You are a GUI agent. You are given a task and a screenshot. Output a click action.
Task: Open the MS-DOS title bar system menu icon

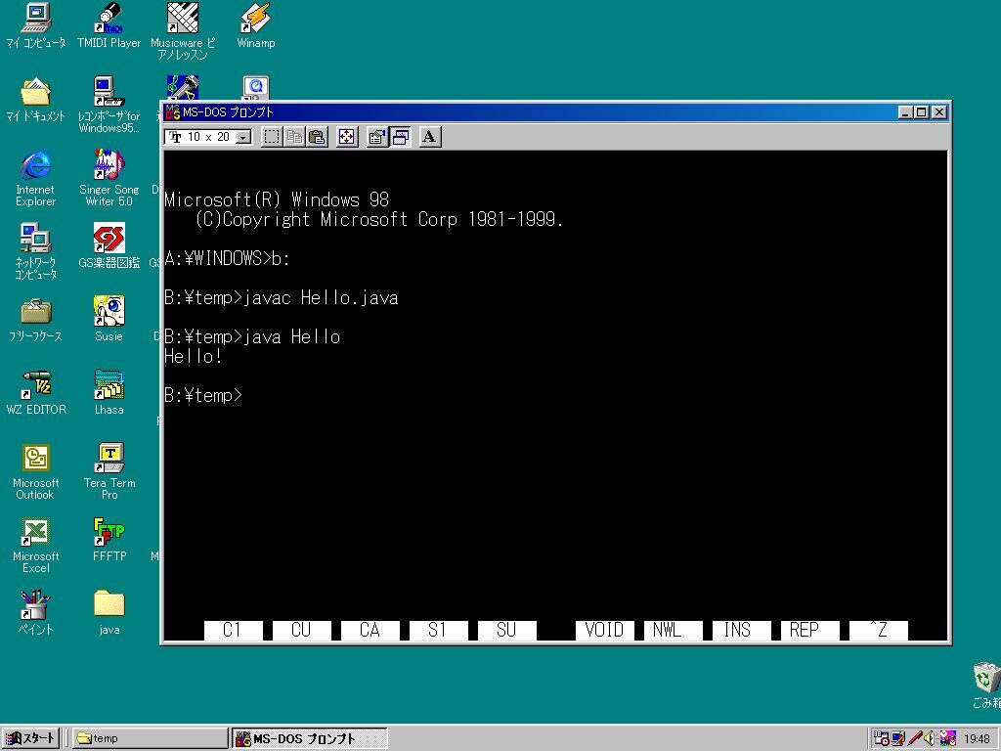[173, 112]
